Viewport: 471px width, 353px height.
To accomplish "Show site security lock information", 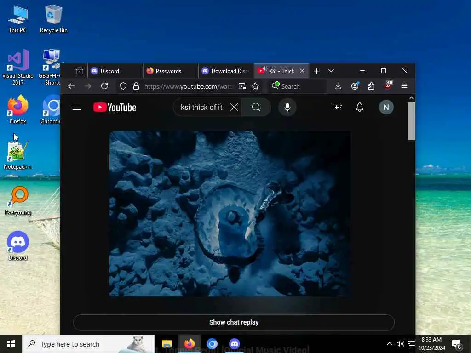I will point(136,86).
